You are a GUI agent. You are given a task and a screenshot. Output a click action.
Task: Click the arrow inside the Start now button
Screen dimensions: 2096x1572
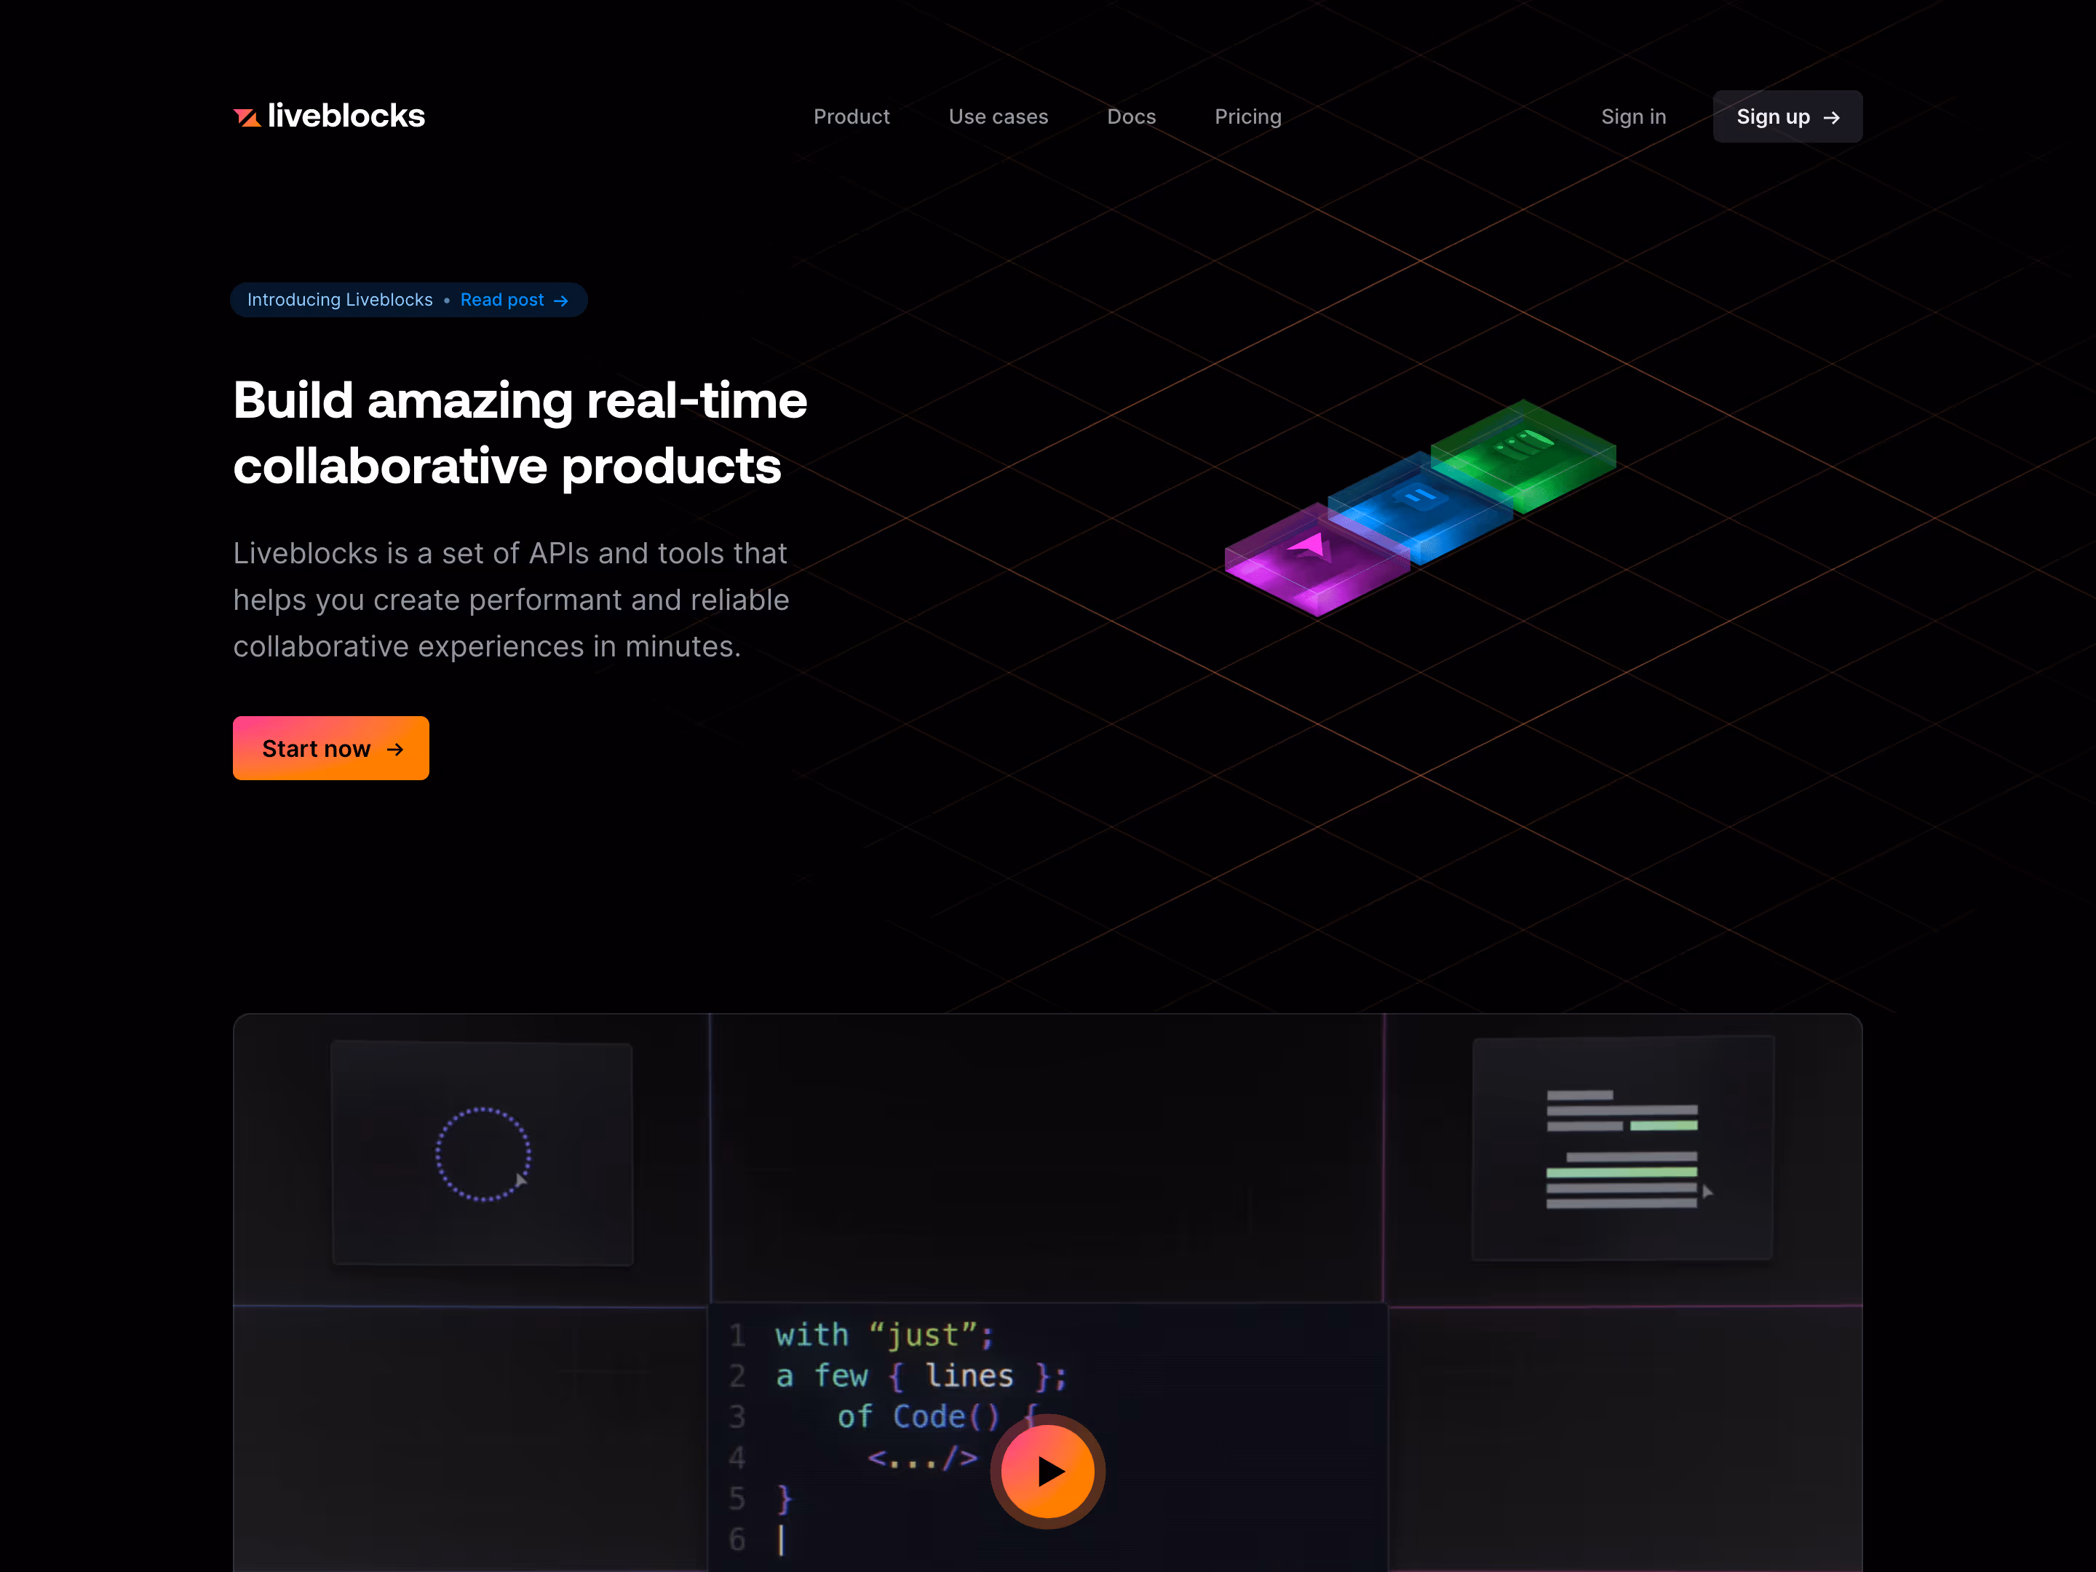coord(396,749)
